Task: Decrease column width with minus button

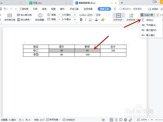Action: tap(59, 20)
